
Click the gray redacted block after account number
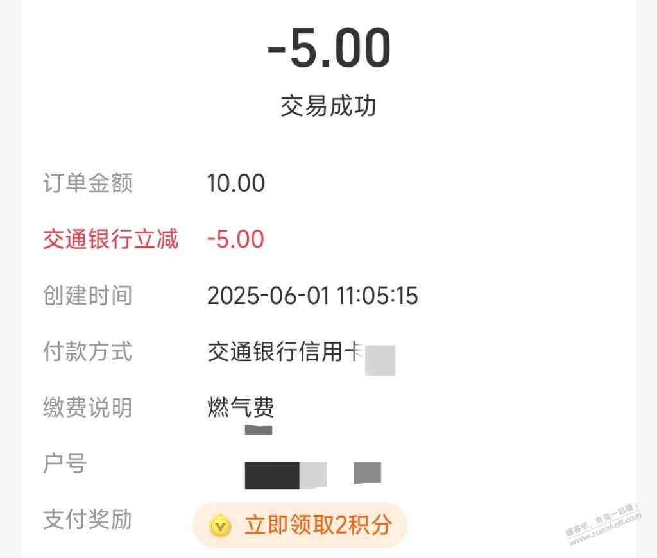coord(368,473)
